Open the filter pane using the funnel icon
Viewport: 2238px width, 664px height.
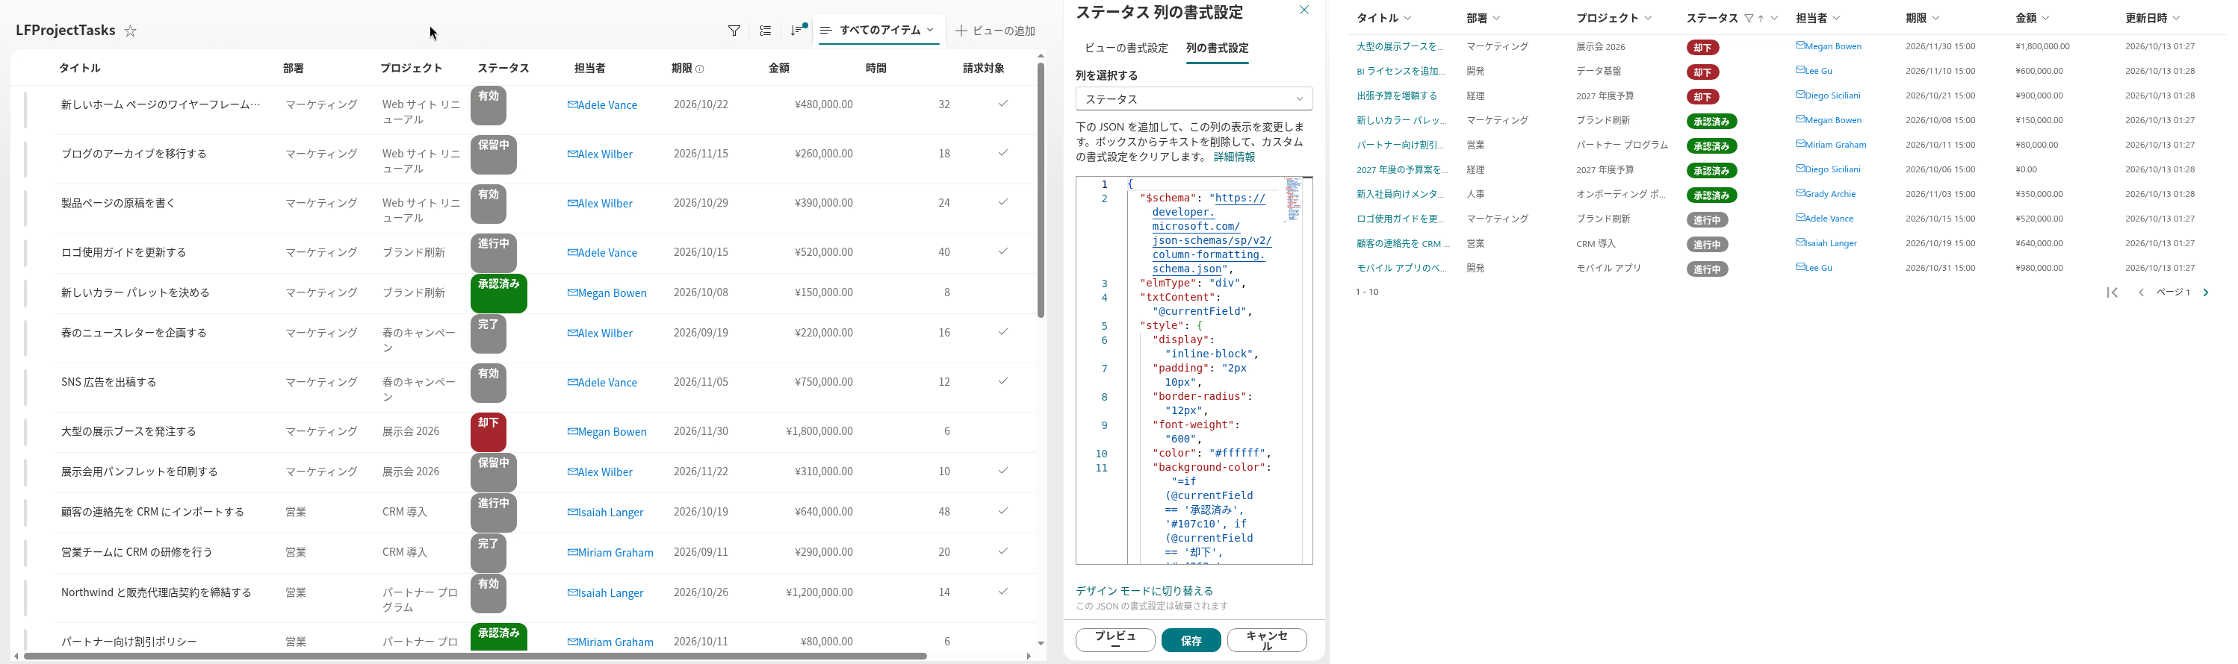point(734,31)
